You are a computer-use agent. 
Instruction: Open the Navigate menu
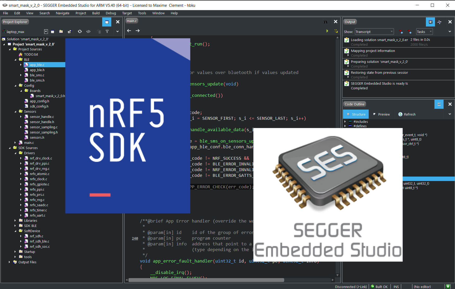pos(63,13)
